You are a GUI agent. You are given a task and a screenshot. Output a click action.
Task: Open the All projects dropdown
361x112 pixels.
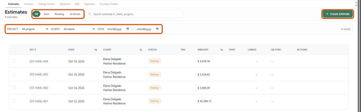[35, 29]
